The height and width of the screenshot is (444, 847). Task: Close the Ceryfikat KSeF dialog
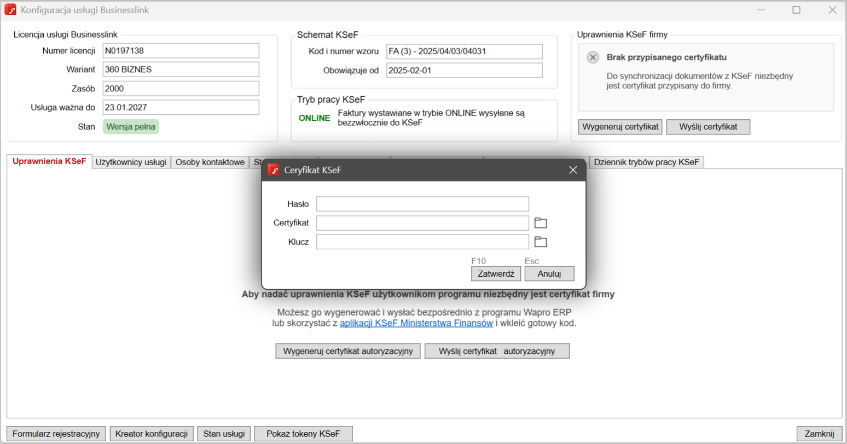573,170
